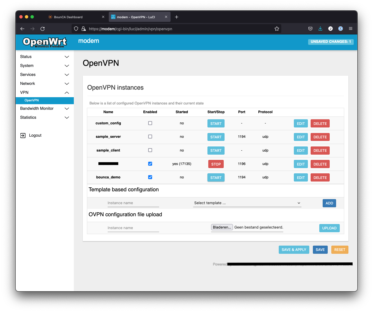Open a new browser tab
373x312 pixels.
click(x=176, y=17)
